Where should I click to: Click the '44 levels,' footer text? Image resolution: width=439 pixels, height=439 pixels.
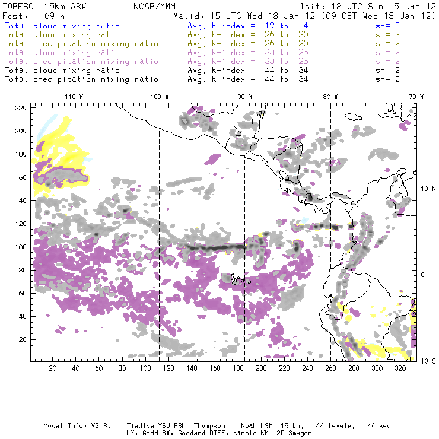click(335, 426)
